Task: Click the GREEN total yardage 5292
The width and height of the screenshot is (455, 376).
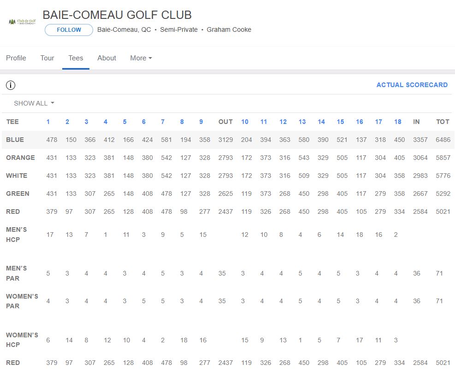Action: tap(443, 194)
